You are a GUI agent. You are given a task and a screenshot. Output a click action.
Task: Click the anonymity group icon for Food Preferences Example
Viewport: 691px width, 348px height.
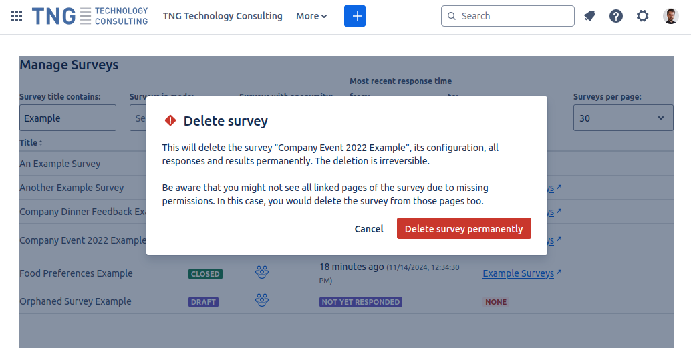[262, 273]
